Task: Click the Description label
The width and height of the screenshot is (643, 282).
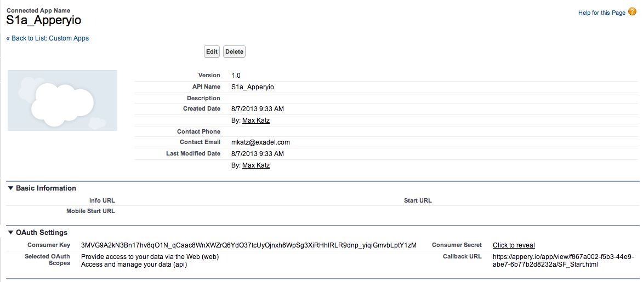Action: pos(203,99)
